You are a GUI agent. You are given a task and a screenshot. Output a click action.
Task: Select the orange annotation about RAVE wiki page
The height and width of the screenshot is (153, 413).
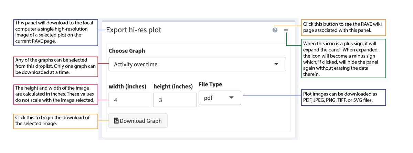click(x=343, y=27)
